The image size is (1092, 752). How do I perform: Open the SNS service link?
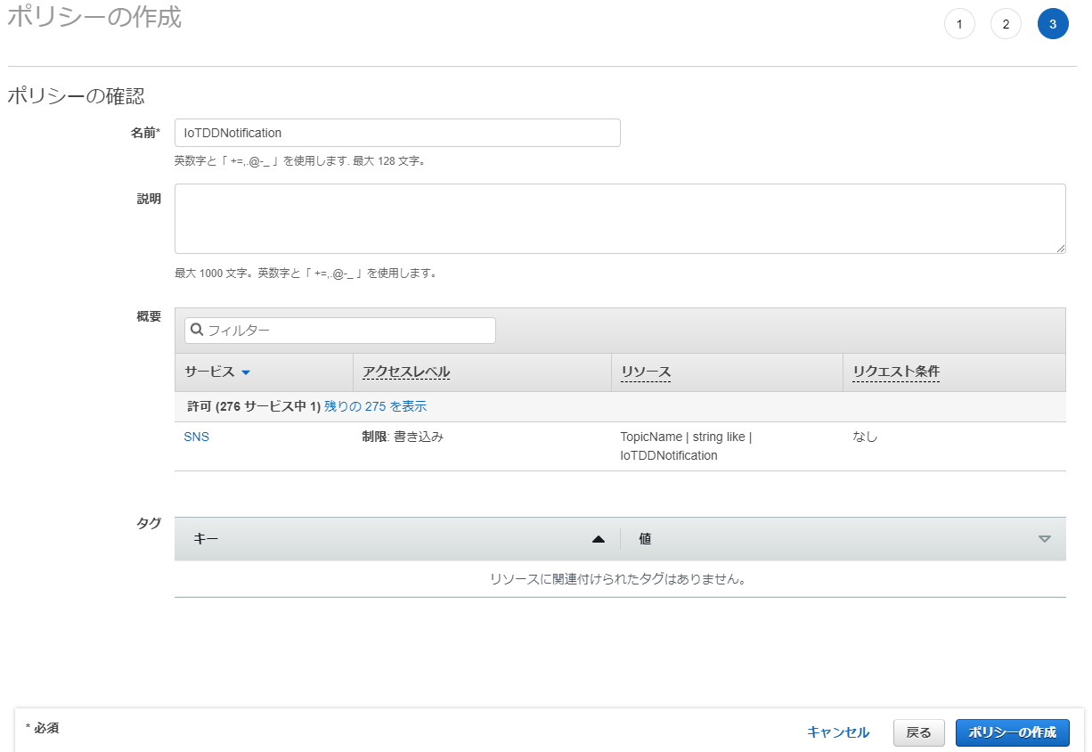tap(197, 437)
